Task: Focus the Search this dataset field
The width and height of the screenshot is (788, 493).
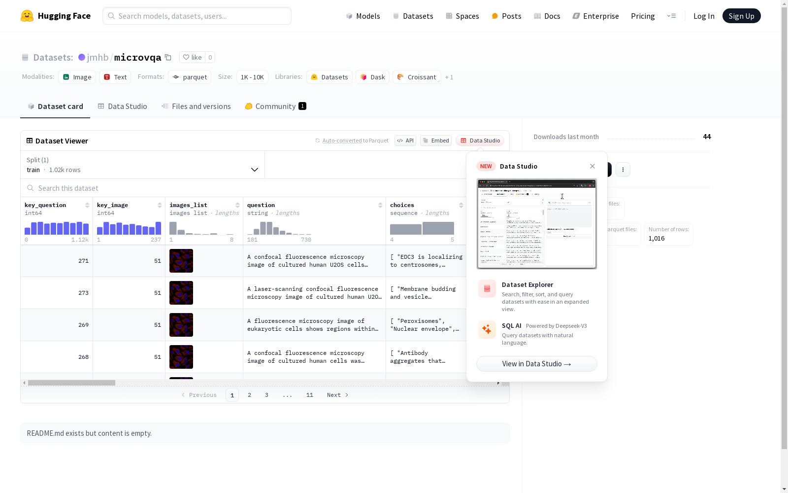Action: pyautogui.click(x=244, y=188)
